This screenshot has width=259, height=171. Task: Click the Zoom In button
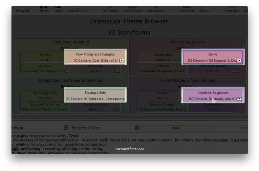click(176, 128)
